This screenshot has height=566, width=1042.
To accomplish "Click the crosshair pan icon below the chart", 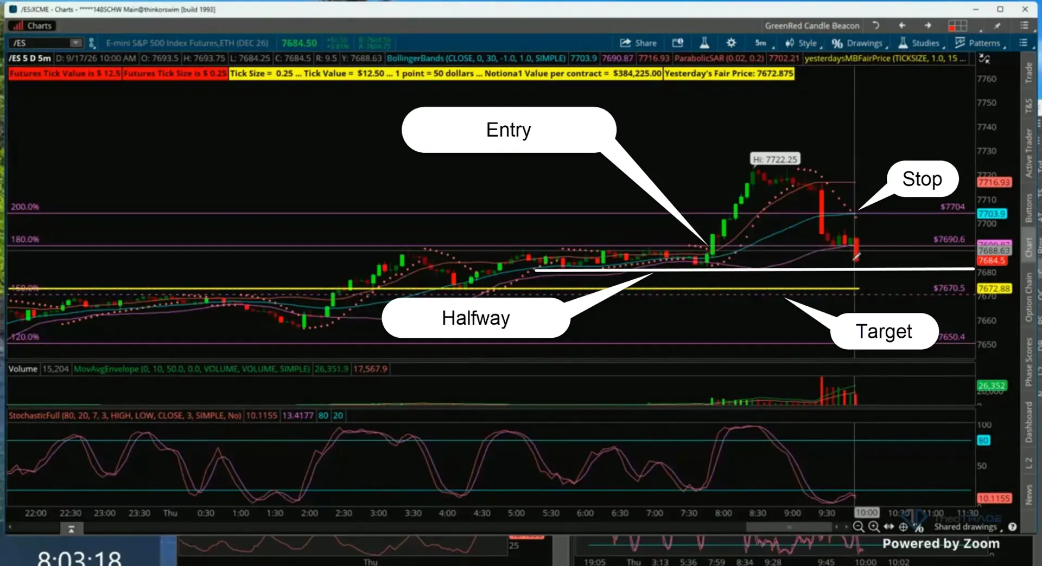I will point(903,526).
